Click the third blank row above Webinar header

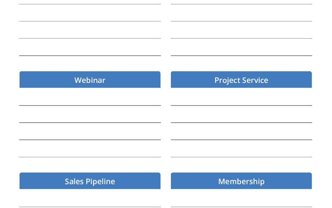(90, 13)
